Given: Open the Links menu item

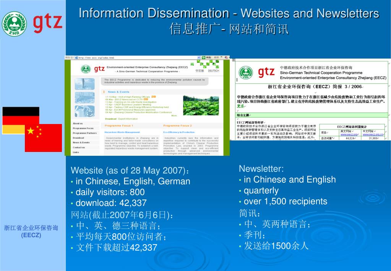Looking at the screenshot, I should pos(76,152).
